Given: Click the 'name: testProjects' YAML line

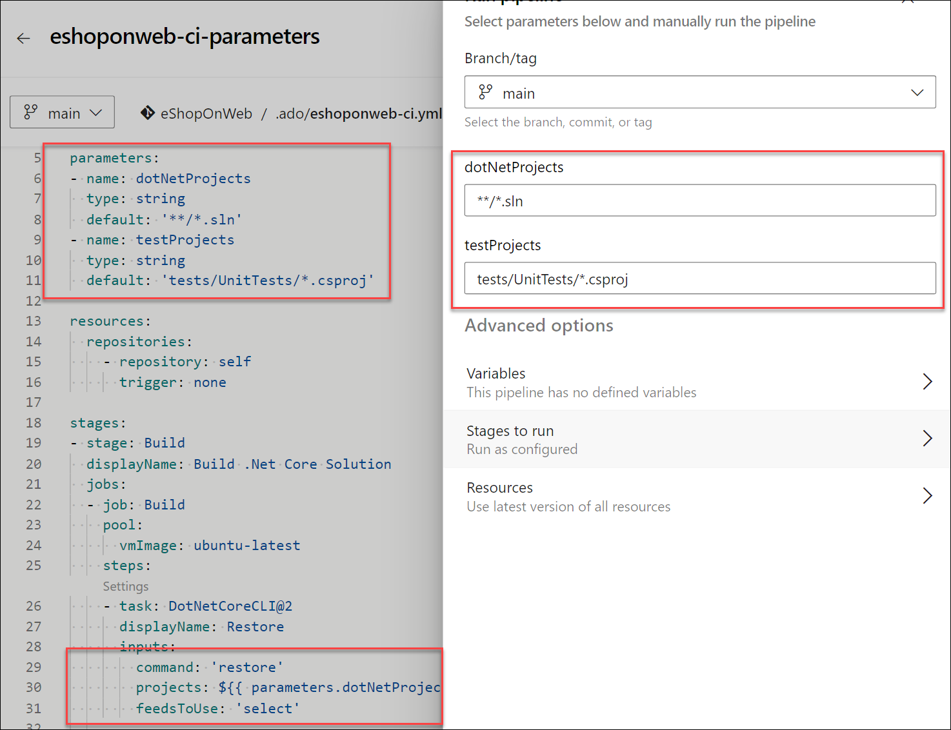Looking at the screenshot, I should pos(152,240).
